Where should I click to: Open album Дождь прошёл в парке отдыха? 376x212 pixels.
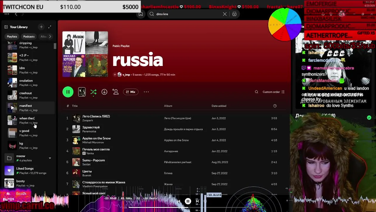(x=183, y=129)
